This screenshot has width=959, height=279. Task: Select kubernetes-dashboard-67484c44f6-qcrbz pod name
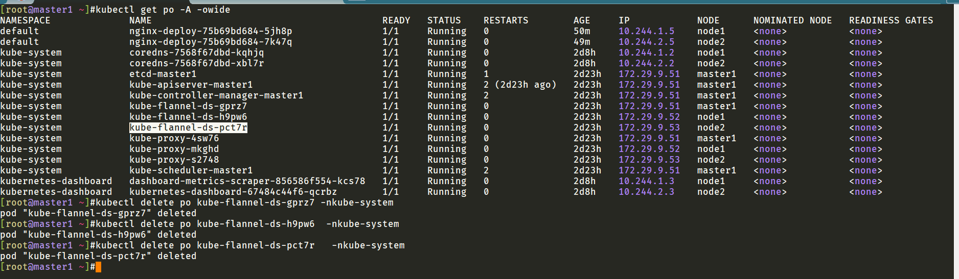233,192
